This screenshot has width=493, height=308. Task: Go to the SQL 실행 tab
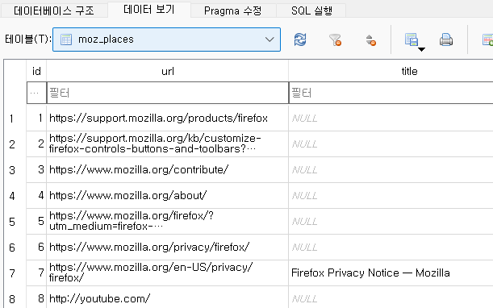pyautogui.click(x=311, y=10)
